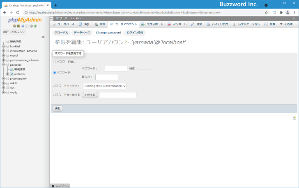
Task: Open the インポート tab
Action: [177, 24]
